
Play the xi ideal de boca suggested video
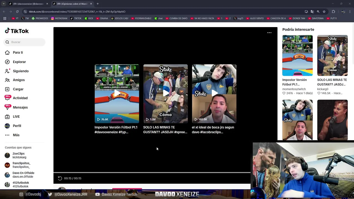pos(214,94)
